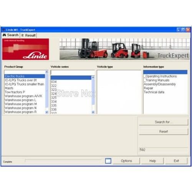
Task: Click the progress bar in status area
Action: [x=63, y=161]
